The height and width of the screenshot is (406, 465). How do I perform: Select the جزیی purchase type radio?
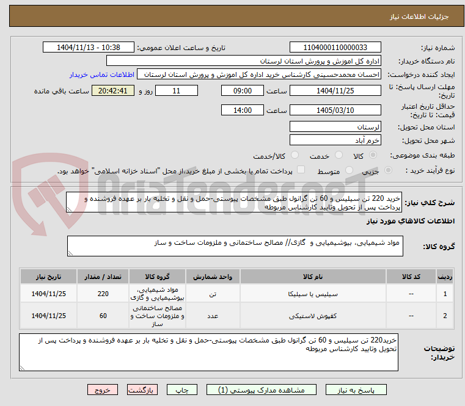tap(388, 170)
